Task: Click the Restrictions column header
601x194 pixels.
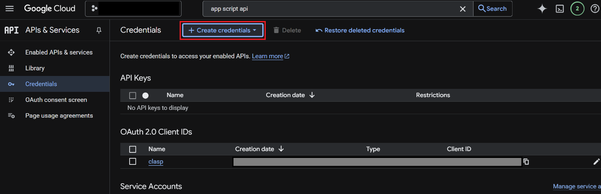Action: [433, 95]
